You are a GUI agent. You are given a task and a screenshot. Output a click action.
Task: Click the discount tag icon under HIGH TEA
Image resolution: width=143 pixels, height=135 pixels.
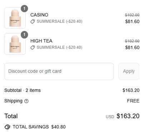(33, 48)
